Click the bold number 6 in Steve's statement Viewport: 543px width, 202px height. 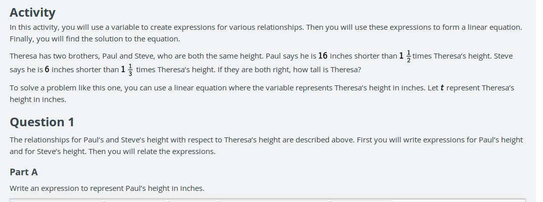pos(47,69)
